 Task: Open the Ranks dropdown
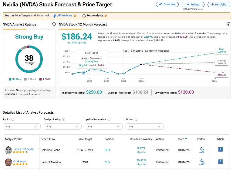pos(22,126)
